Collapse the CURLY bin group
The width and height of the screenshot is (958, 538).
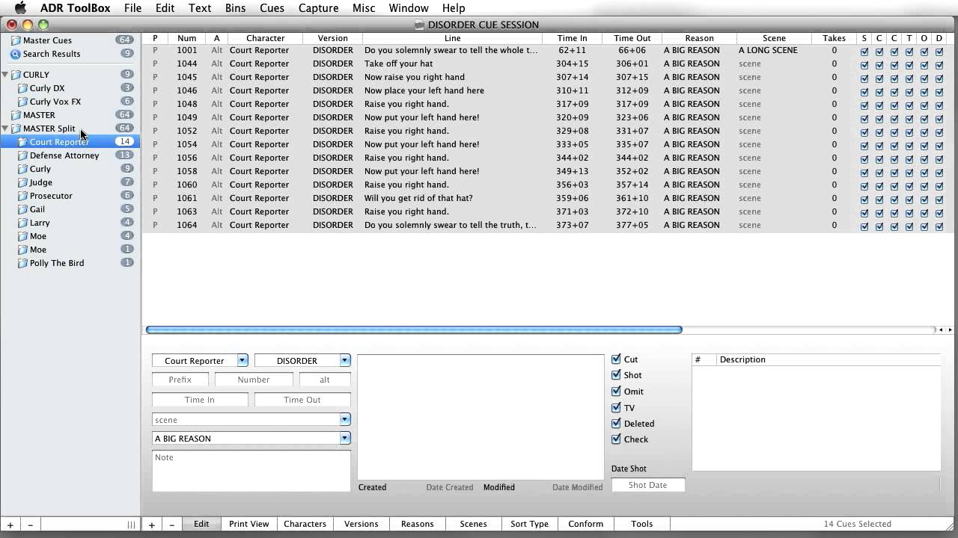(5, 75)
